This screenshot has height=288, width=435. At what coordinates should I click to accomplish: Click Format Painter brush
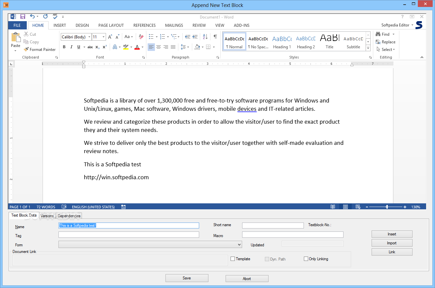[x=40, y=49]
